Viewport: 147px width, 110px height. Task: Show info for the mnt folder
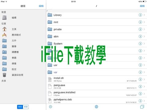click(140, 22)
